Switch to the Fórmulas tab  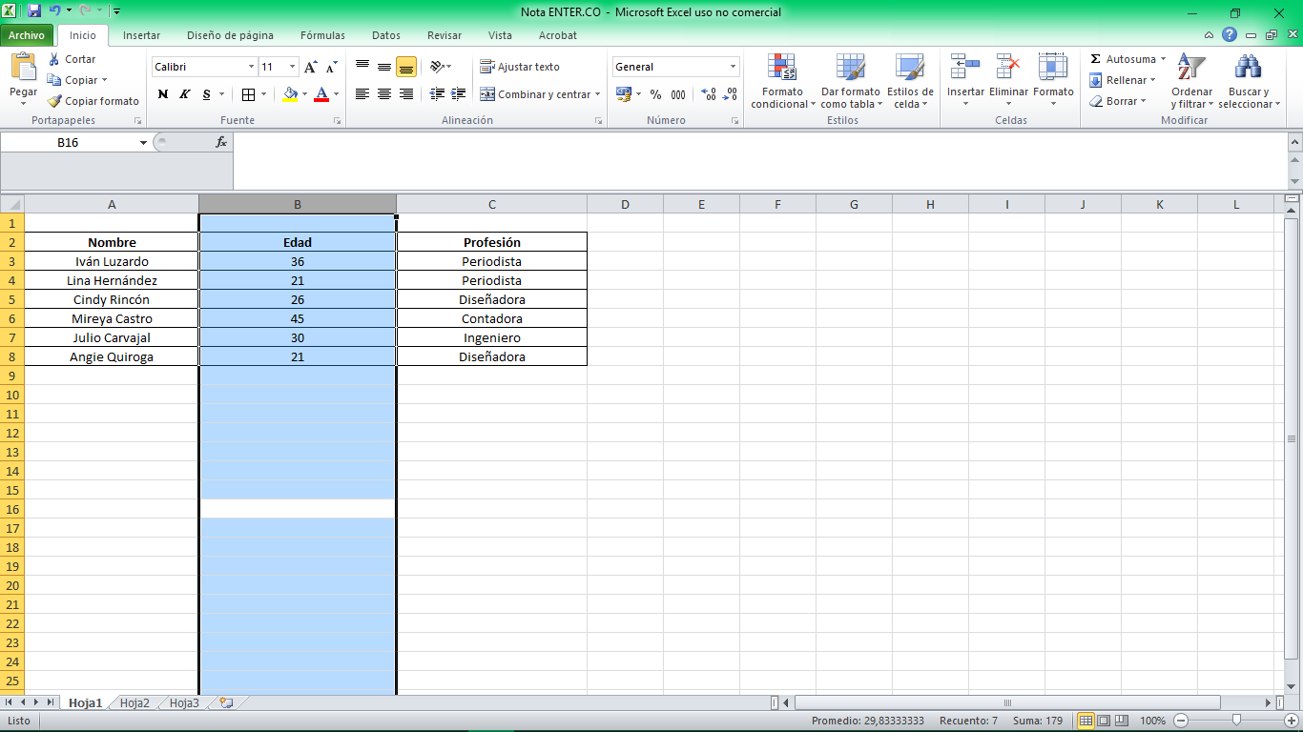(x=322, y=35)
